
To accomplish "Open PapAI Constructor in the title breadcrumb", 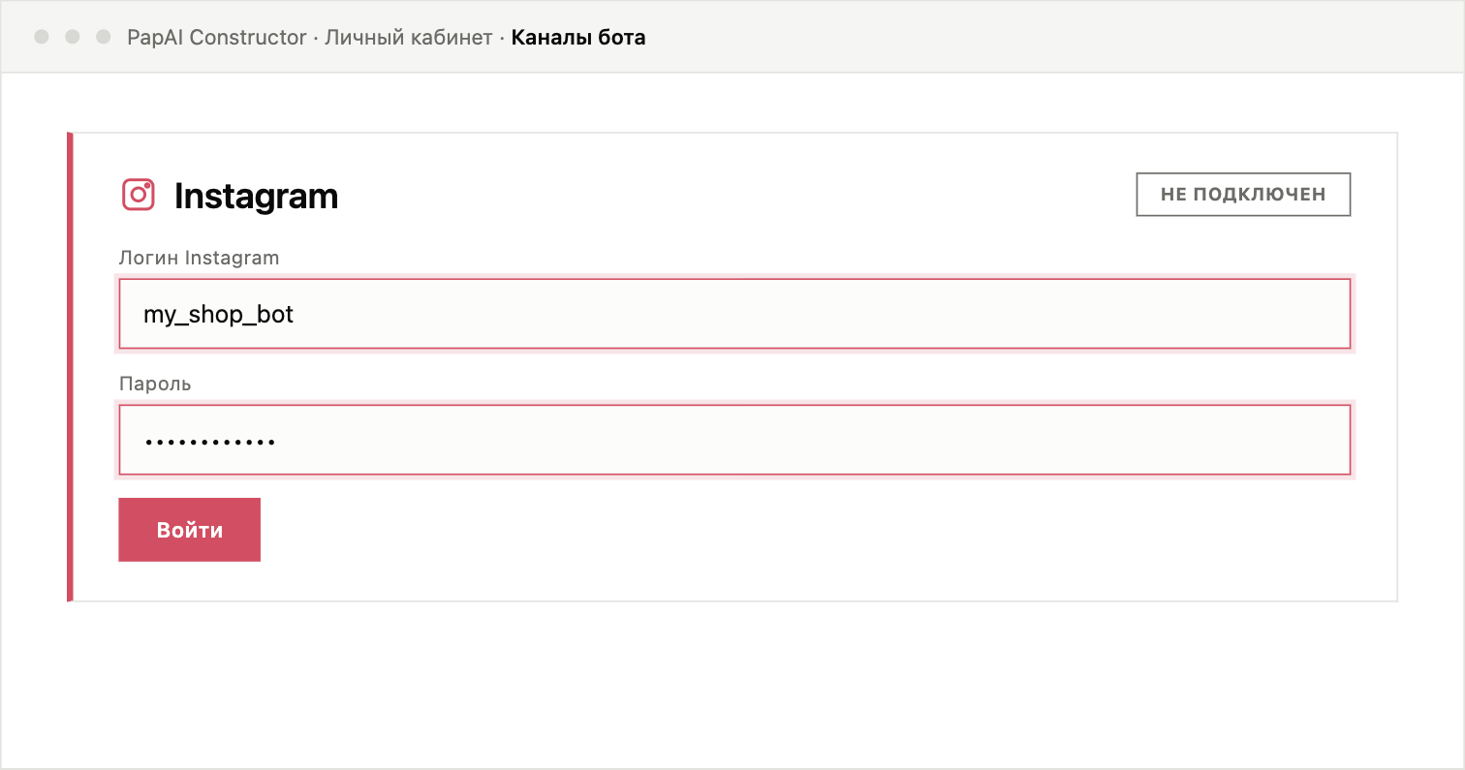I will [x=217, y=38].
